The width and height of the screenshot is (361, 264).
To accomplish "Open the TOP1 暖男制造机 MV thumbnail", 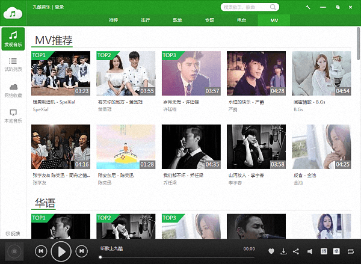I will point(60,73).
